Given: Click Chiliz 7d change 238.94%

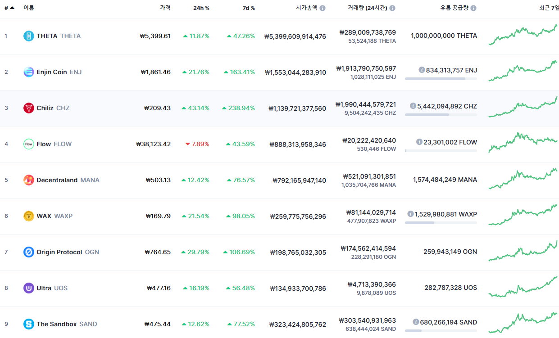Looking at the screenshot, I should pyautogui.click(x=238, y=108).
